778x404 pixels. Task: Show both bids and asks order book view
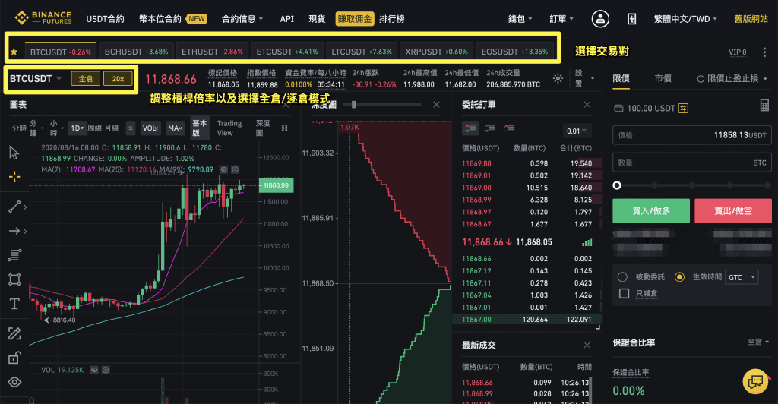click(x=470, y=128)
